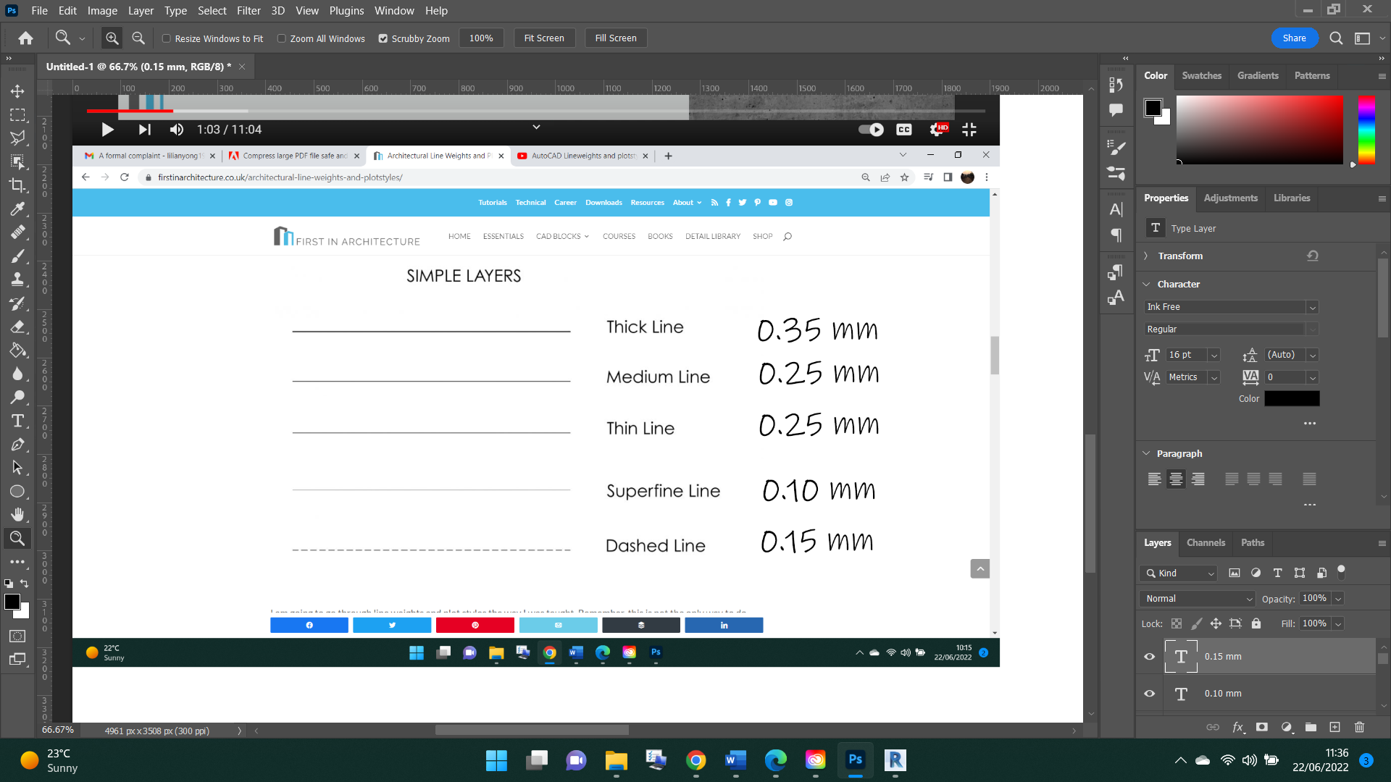Click the black text Color swatch
The height and width of the screenshot is (782, 1391).
coord(1292,398)
